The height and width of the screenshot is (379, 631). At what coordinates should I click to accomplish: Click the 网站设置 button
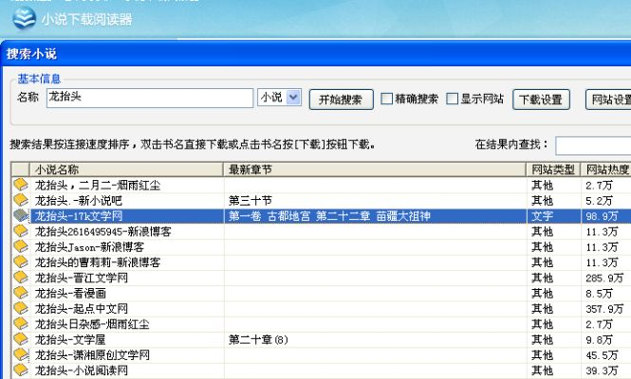tap(608, 99)
